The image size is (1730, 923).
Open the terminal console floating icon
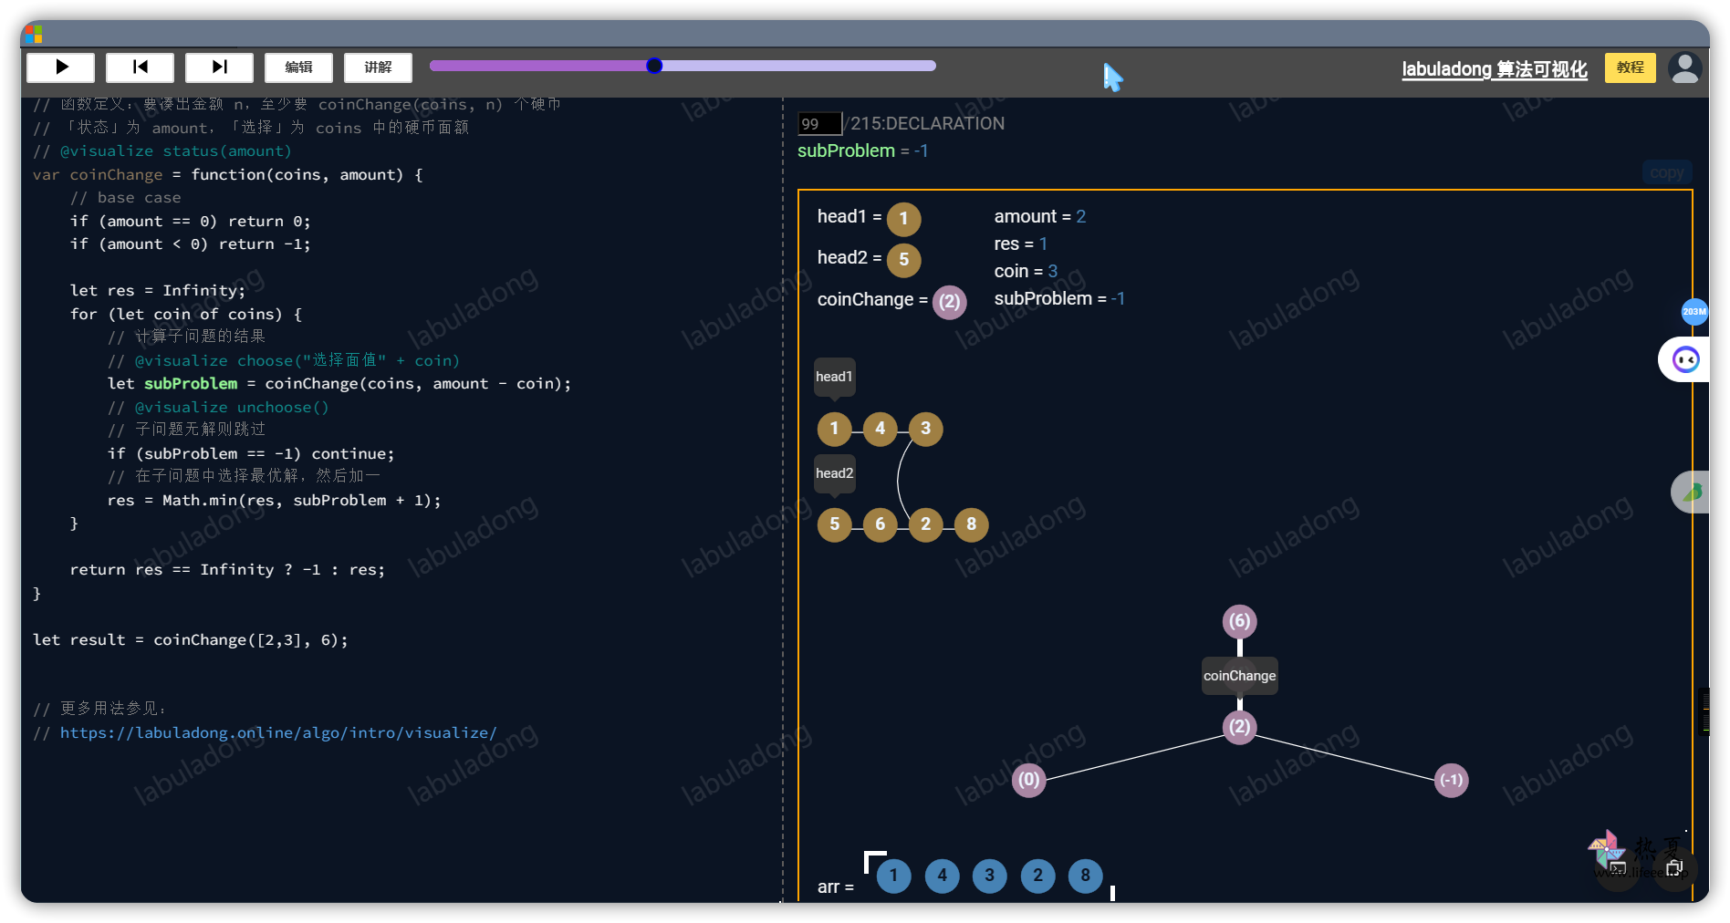pos(1618,867)
